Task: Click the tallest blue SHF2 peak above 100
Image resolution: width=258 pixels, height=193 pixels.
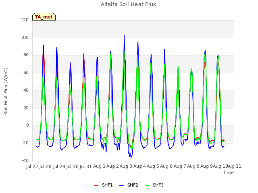Action: (124, 36)
